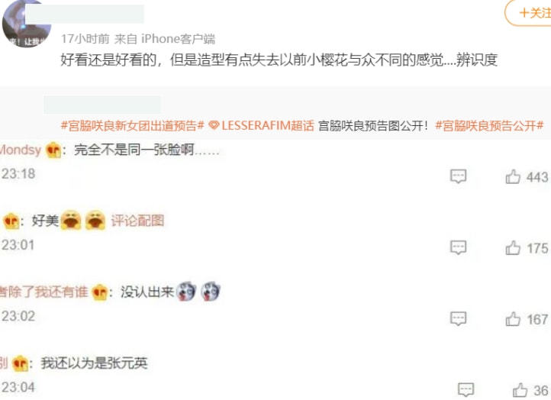Image resolution: width=551 pixels, height=400 pixels.
Task: Open the reposted original post text
Action: click(x=373, y=125)
